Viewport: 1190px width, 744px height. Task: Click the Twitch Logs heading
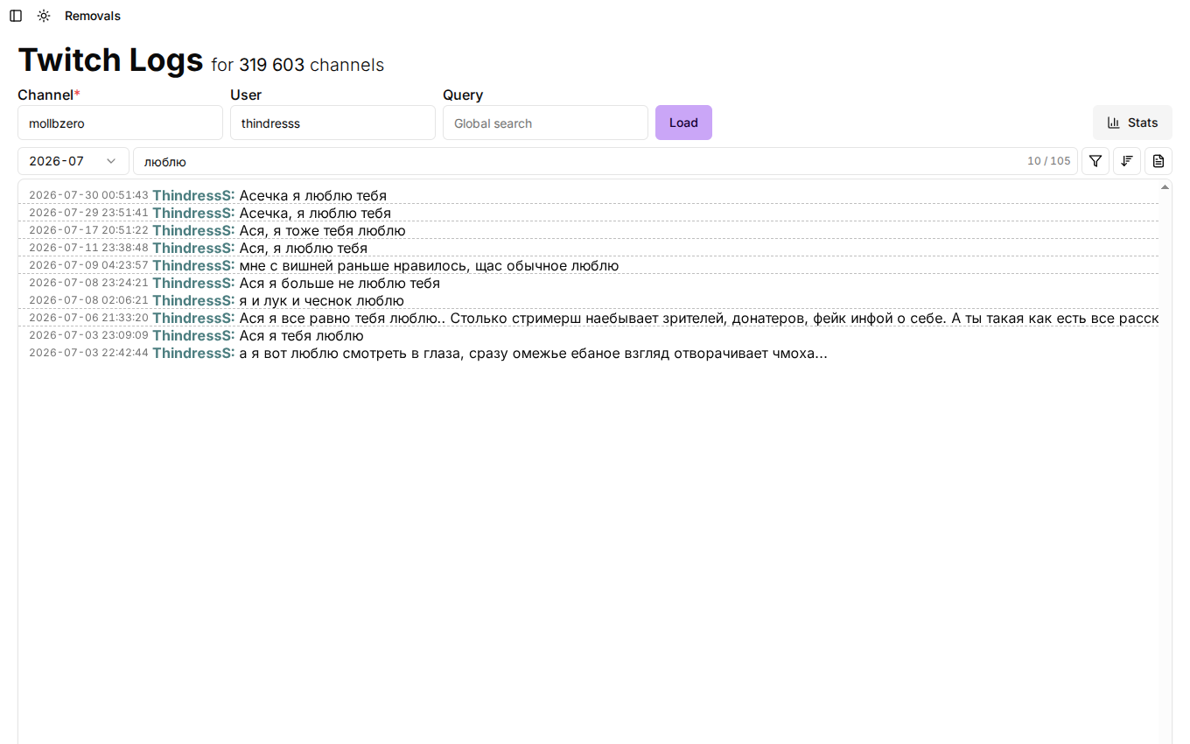[110, 60]
